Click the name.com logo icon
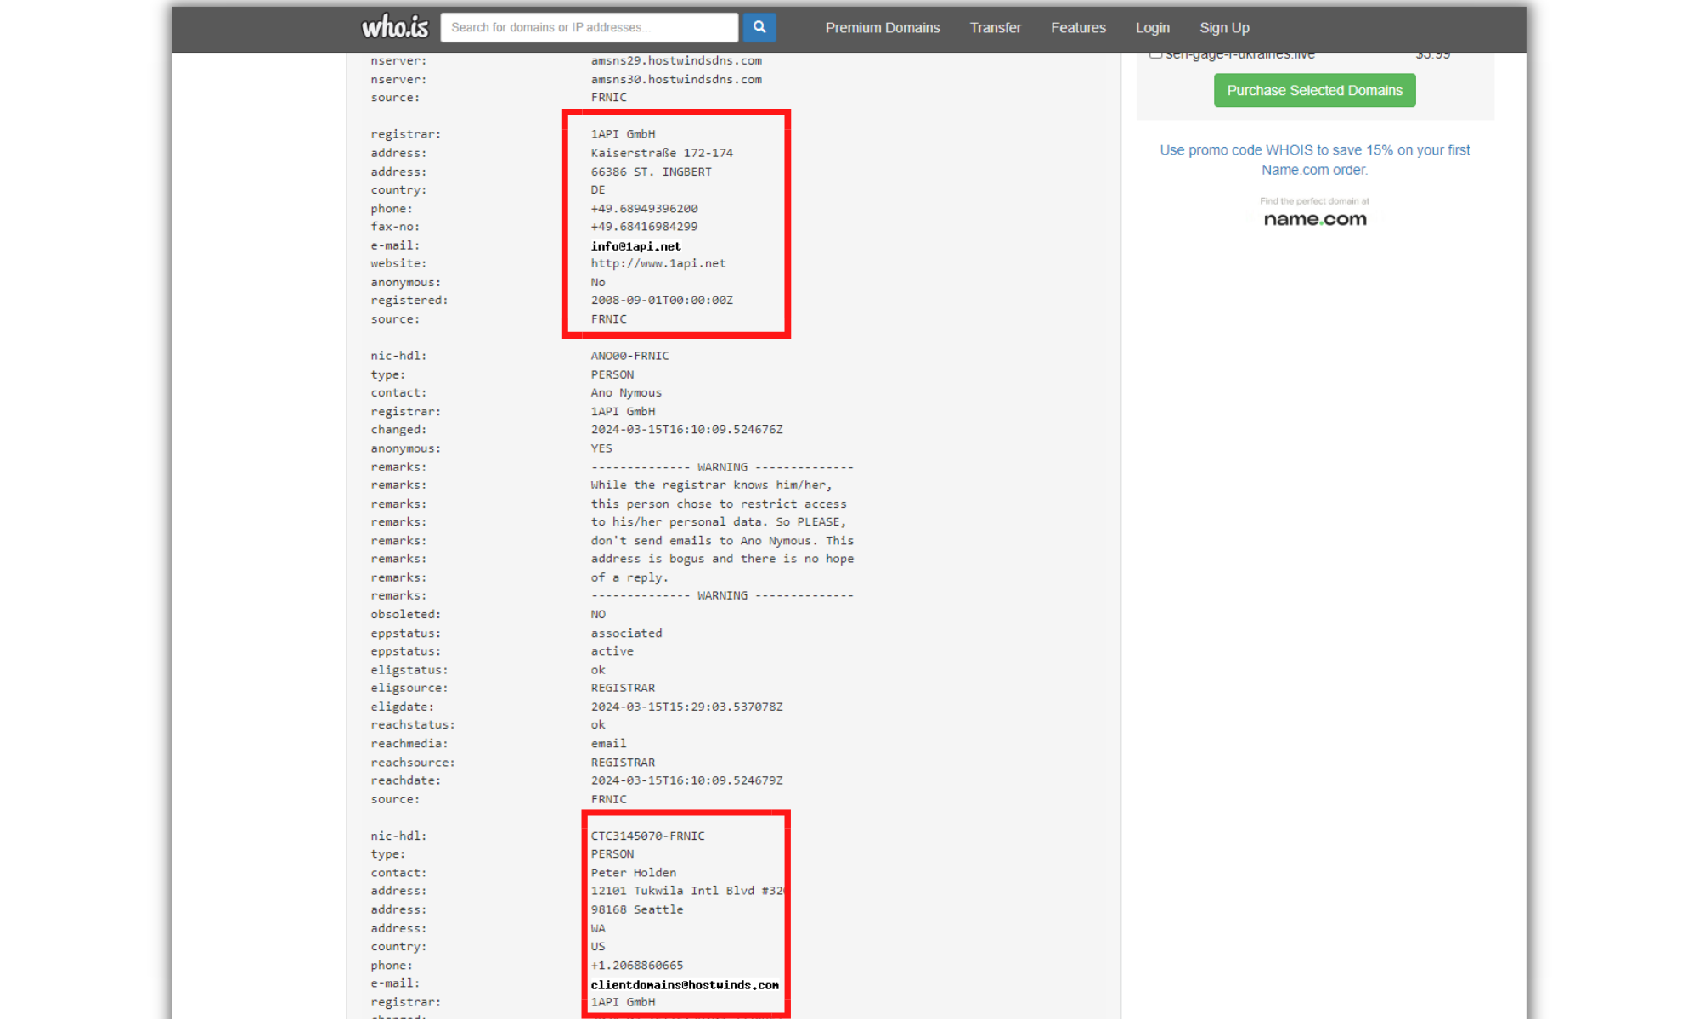Screen dimensions: 1699x1019 (x=1314, y=220)
